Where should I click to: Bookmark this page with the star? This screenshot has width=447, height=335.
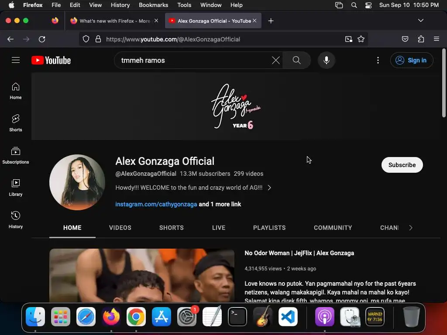pos(361,39)
